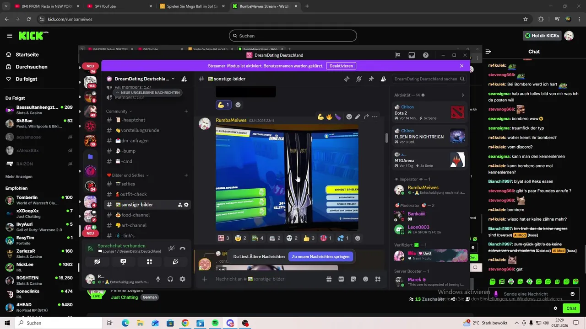Click Deaktivieren in streamer mode banner

(x=341, y=66)
